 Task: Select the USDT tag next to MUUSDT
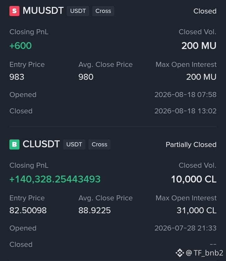pos(78,11)
